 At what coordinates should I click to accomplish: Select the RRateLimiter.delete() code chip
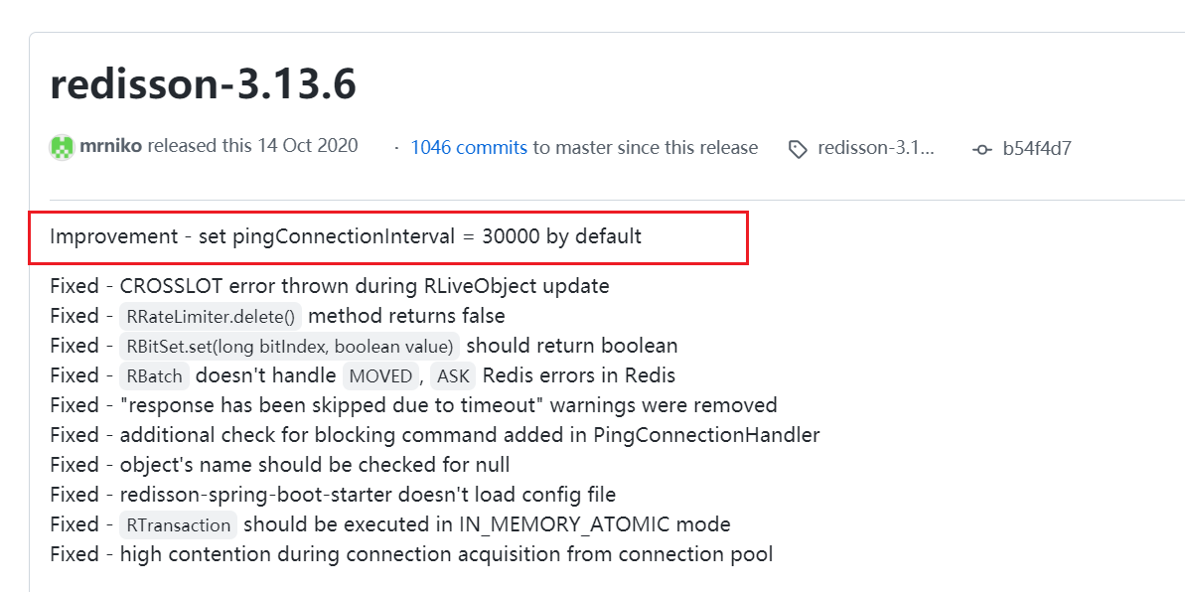[210, 316]
